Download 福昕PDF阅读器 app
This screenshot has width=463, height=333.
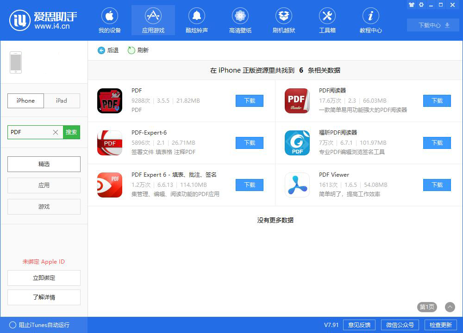pyautogui.click(x=437, y=143)
